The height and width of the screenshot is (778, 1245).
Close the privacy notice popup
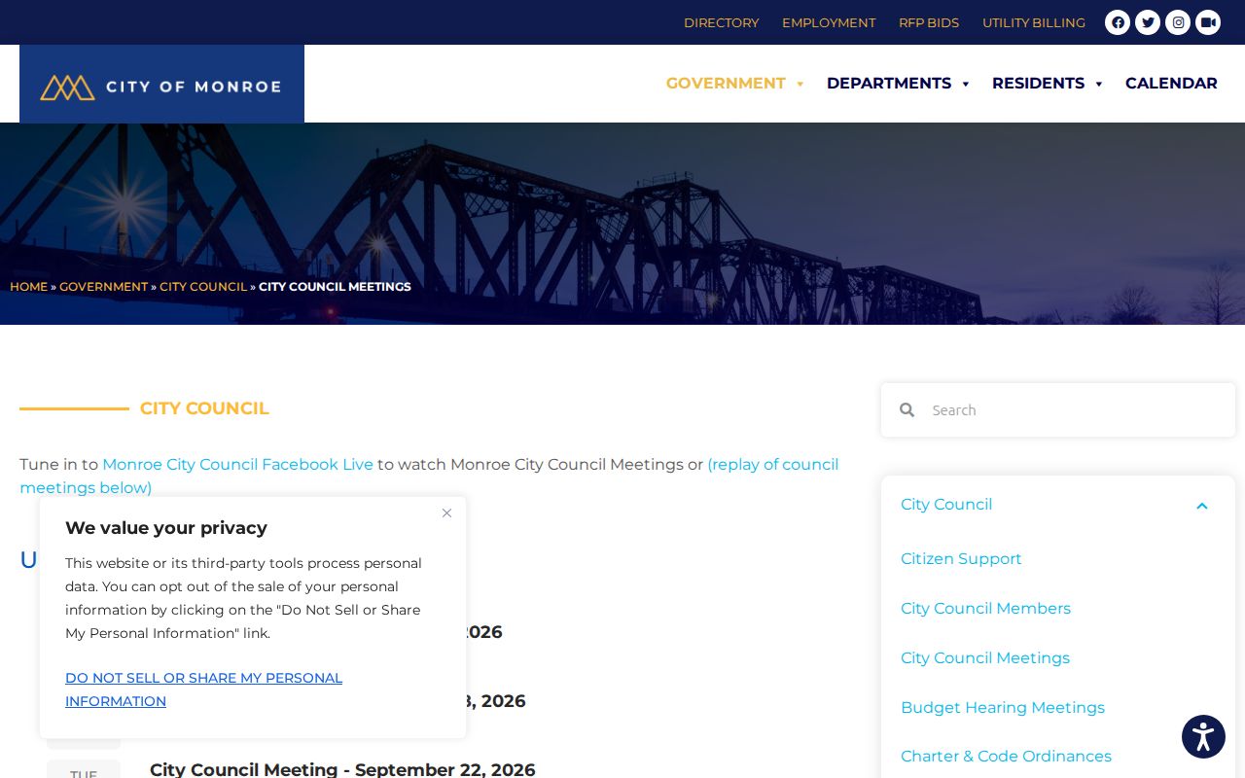446,513
